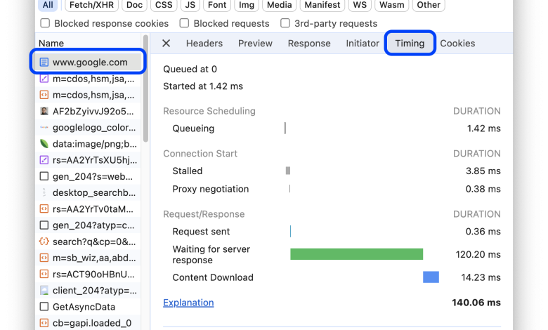Close the request details panel with X
The image size is (548, 330).
167,44
